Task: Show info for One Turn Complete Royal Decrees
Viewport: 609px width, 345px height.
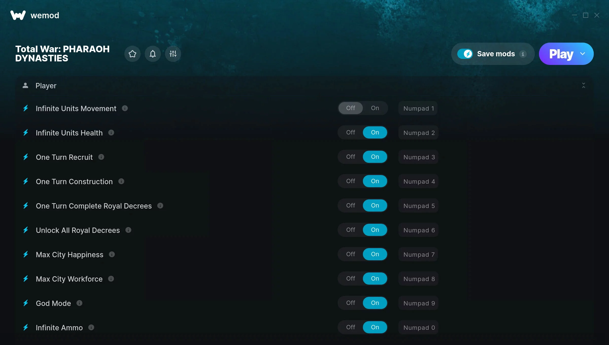Action: point(160,206)
